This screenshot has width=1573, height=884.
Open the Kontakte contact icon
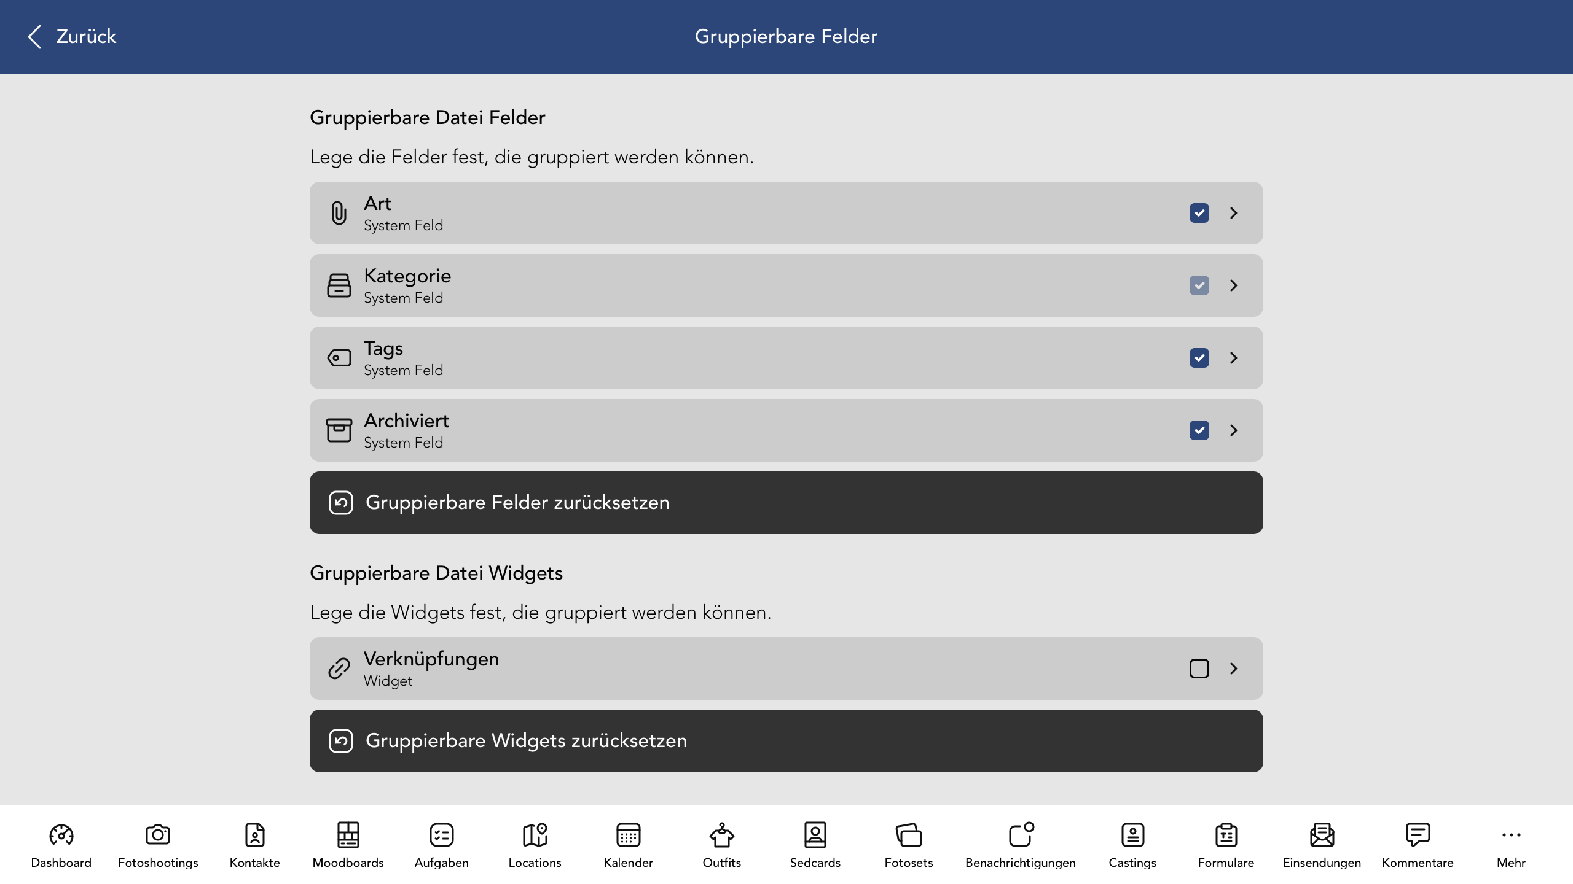[254, 834]
